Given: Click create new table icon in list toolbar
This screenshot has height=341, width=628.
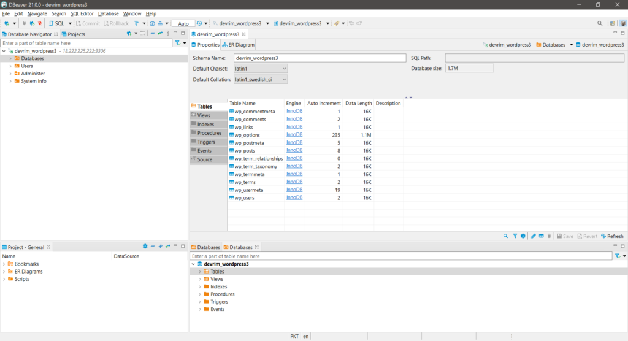Looking at the screenshot, I should pos(541,236).
